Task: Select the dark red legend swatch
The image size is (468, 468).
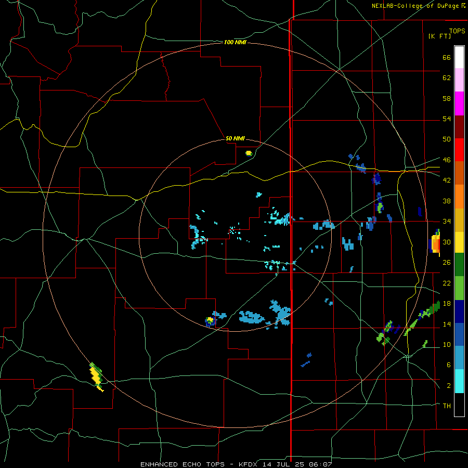Action: point(459,126)
